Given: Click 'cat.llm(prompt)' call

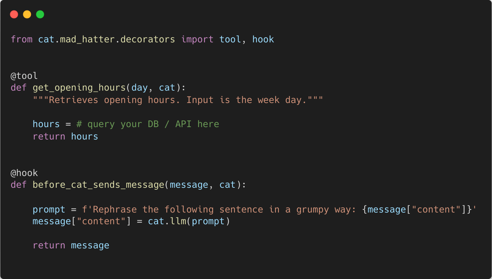Looking at the screenshot, I should pyautogui.click(x=189, y=221).
